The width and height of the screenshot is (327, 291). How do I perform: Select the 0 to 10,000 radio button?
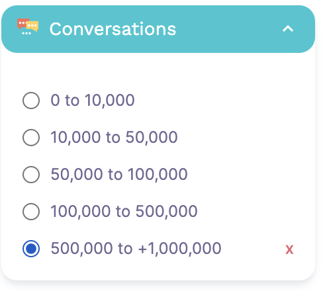tap(31, 101)
